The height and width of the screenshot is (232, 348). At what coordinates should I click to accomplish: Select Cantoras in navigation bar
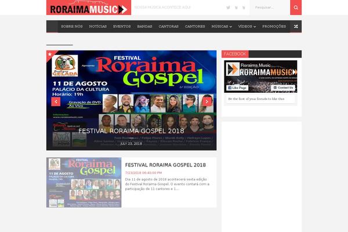coord(168,27)
